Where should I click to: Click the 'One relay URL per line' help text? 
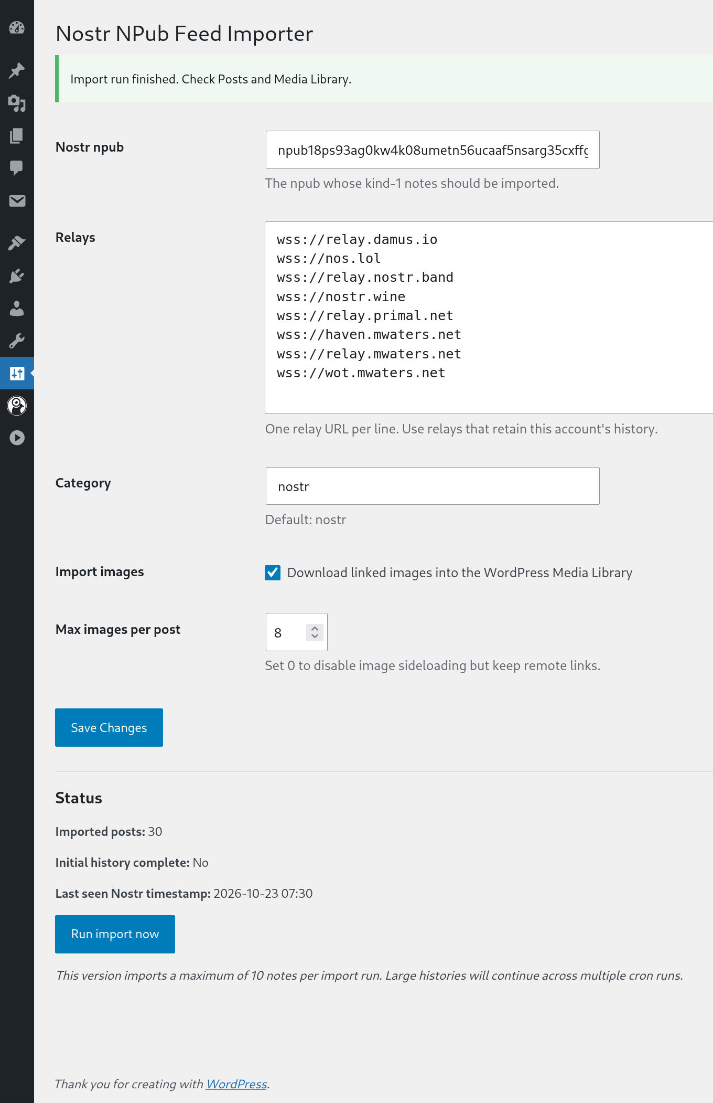[x=461, y=429]
